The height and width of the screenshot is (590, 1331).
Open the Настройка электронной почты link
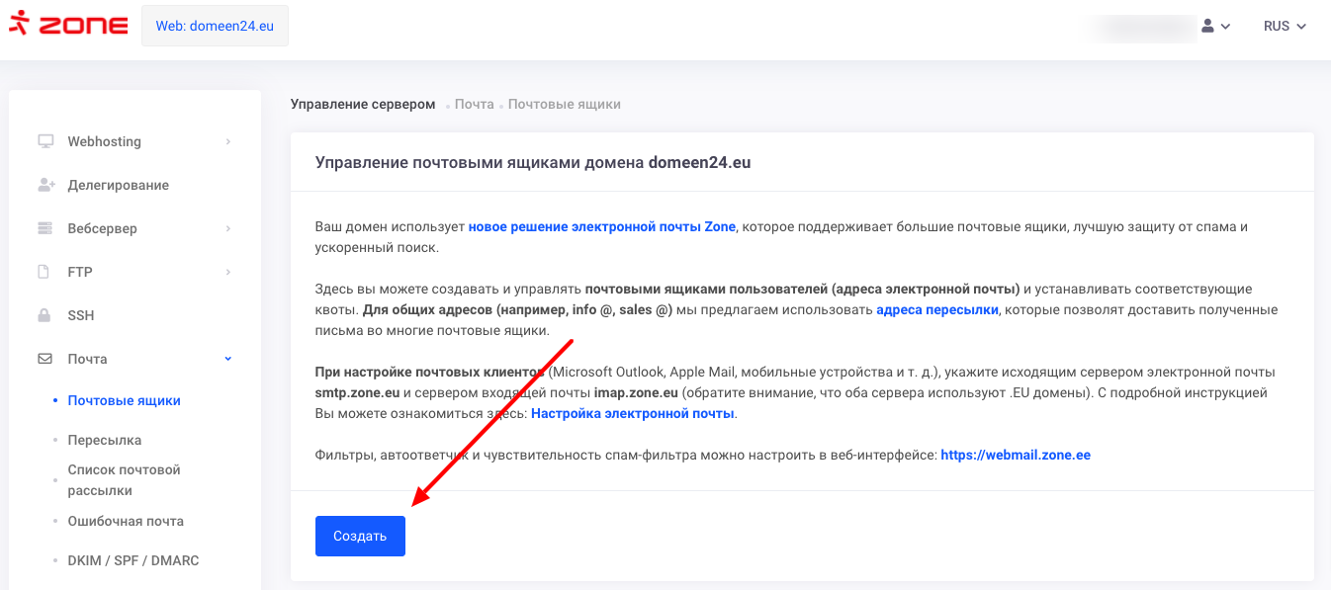click(633, 413)
